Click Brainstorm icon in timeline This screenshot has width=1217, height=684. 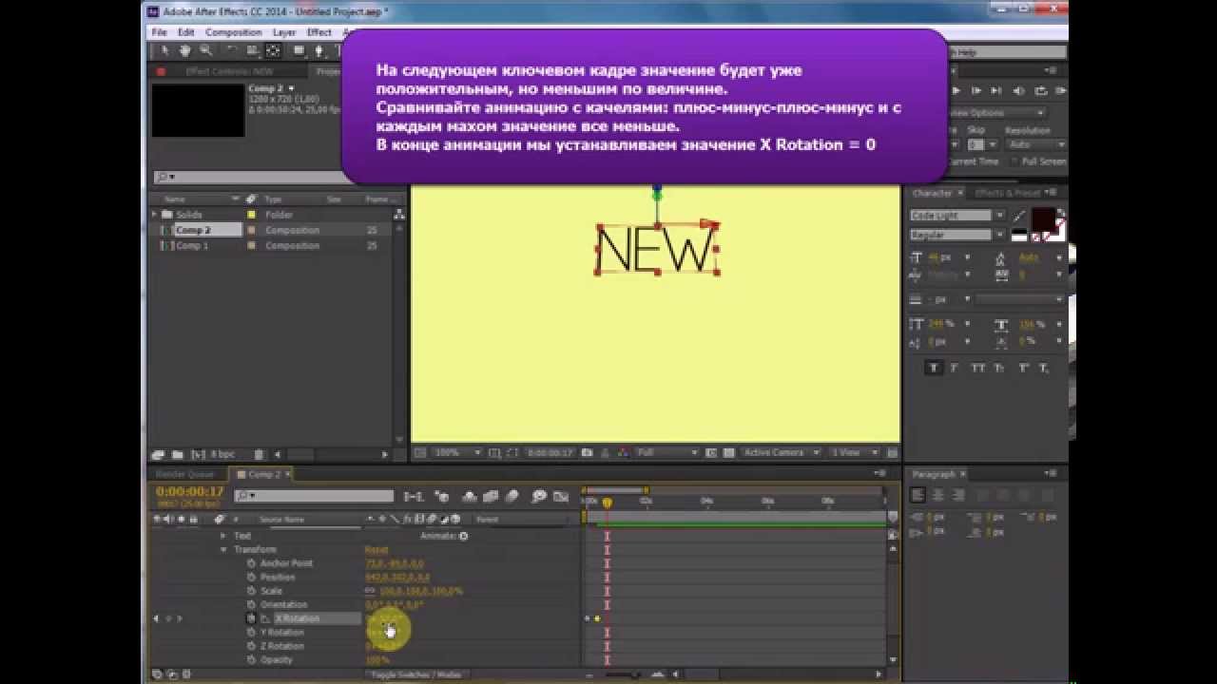(x=539, y=496)
